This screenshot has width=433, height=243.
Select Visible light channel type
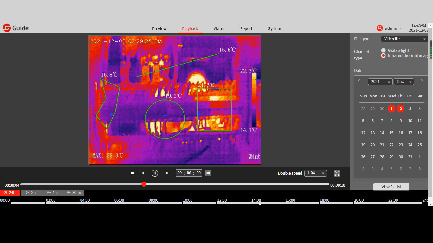pos(383,50)
